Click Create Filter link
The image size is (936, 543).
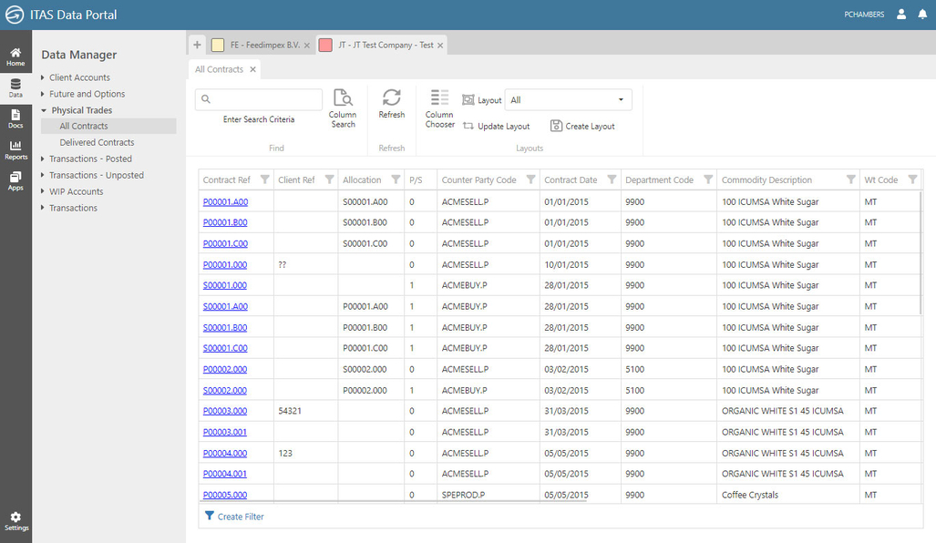[234, 517]
